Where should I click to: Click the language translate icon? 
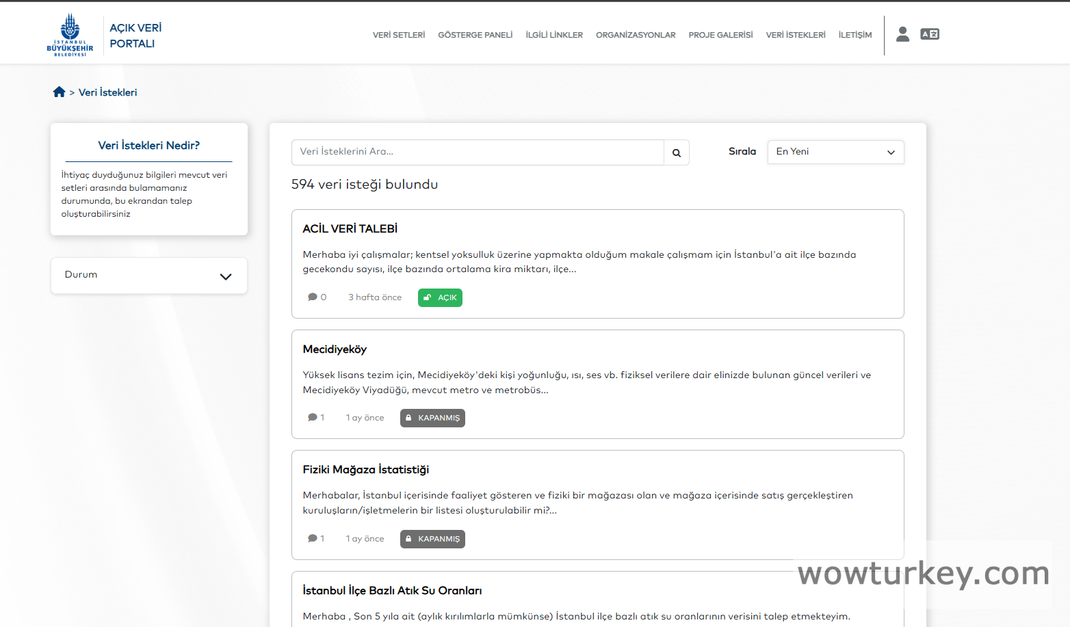coord(930,34)
